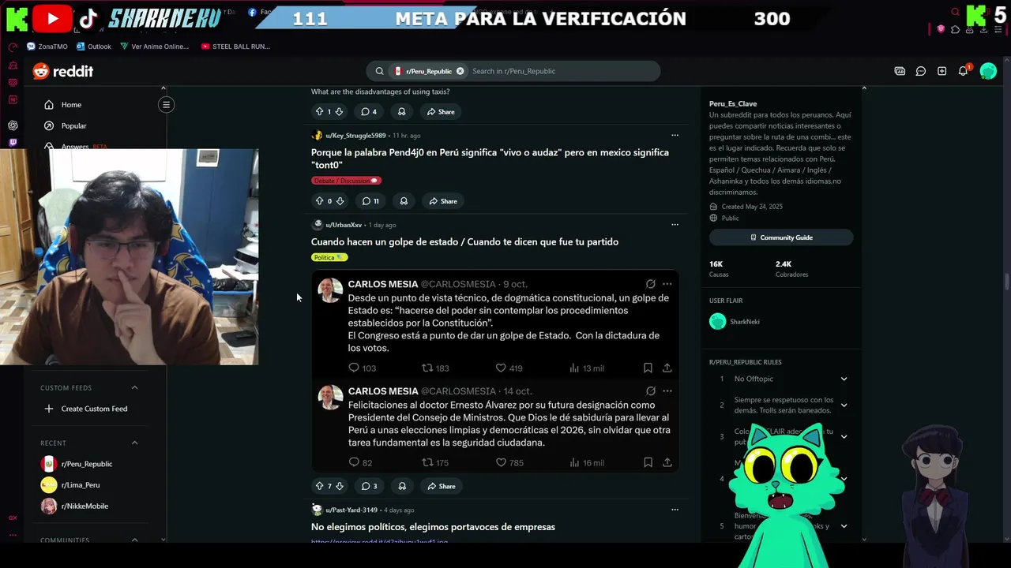Image resolution: width=1011 pixels, height=568 pixels.
Task: Open user u/Past-Yard-3149's profile
Action: coord(351,510)
